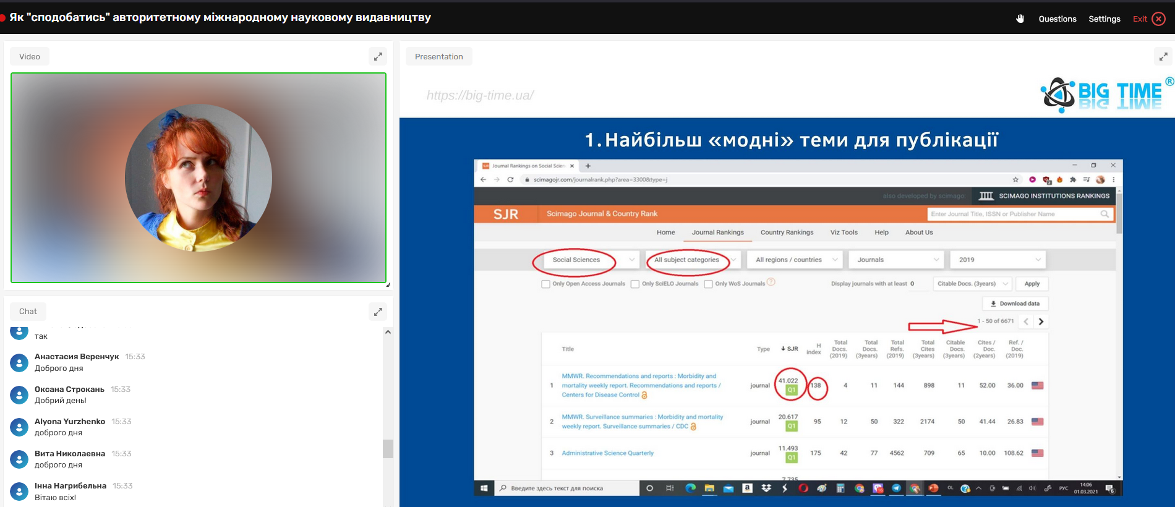Open the About Us menu item
The image size is (1175, 507).
point(919,232)
